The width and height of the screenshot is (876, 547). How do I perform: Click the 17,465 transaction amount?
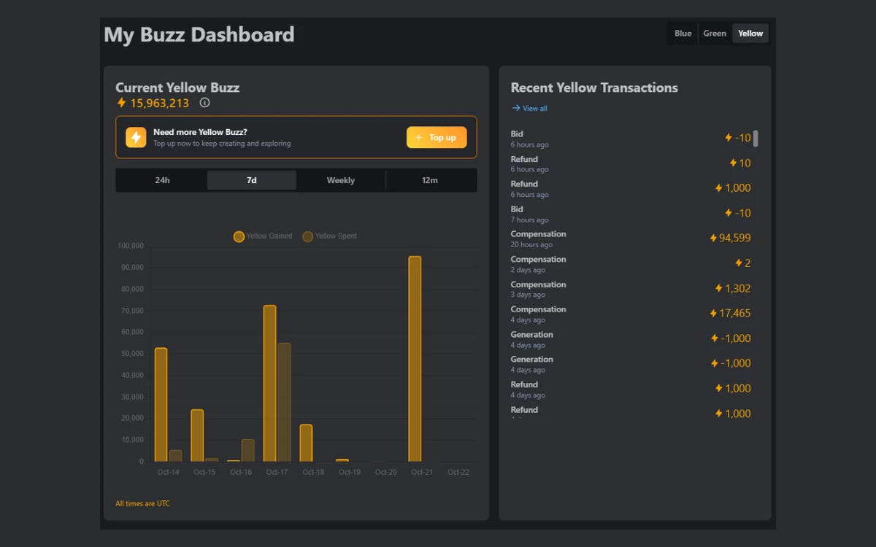click(734, 313)
